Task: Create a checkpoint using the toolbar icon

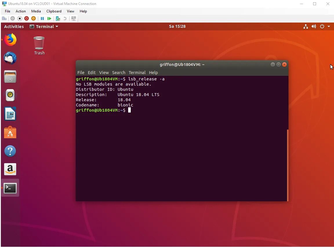Action: [58, 19]
